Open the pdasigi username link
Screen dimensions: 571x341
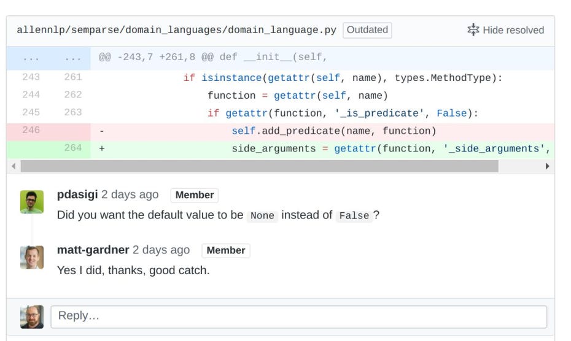77,195
